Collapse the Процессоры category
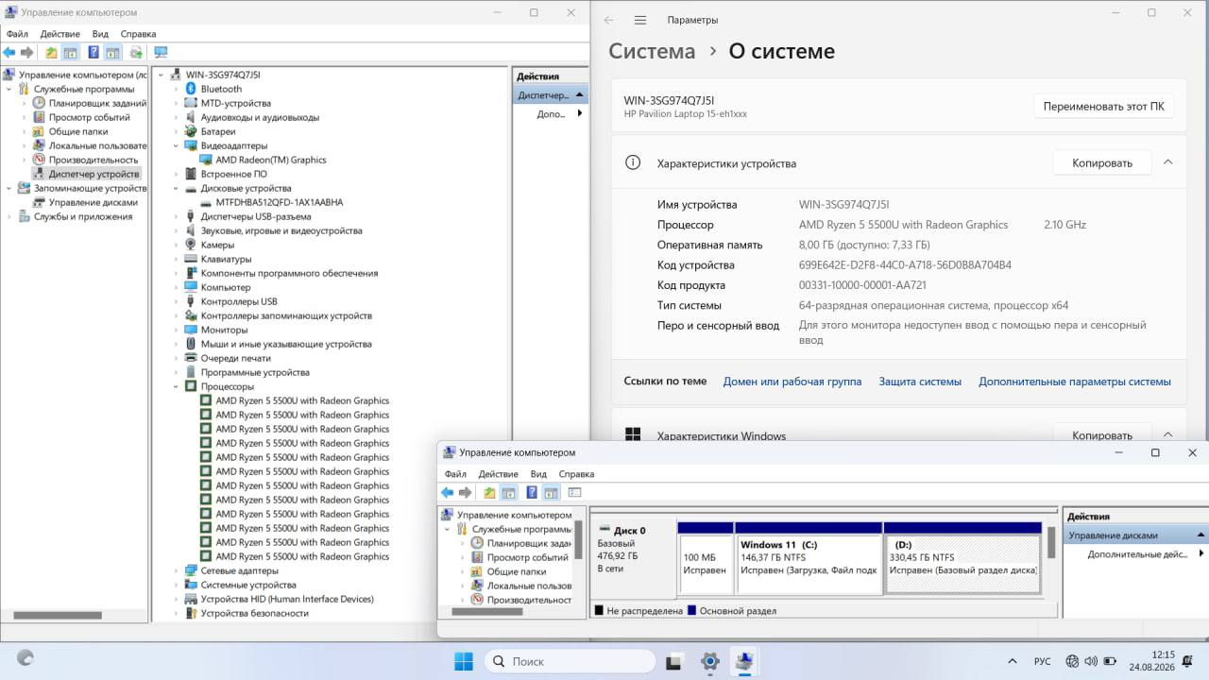 click(176, 386)
